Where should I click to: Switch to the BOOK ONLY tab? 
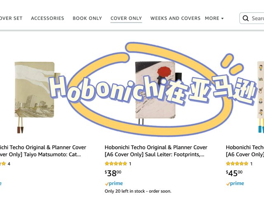(87, 18)
